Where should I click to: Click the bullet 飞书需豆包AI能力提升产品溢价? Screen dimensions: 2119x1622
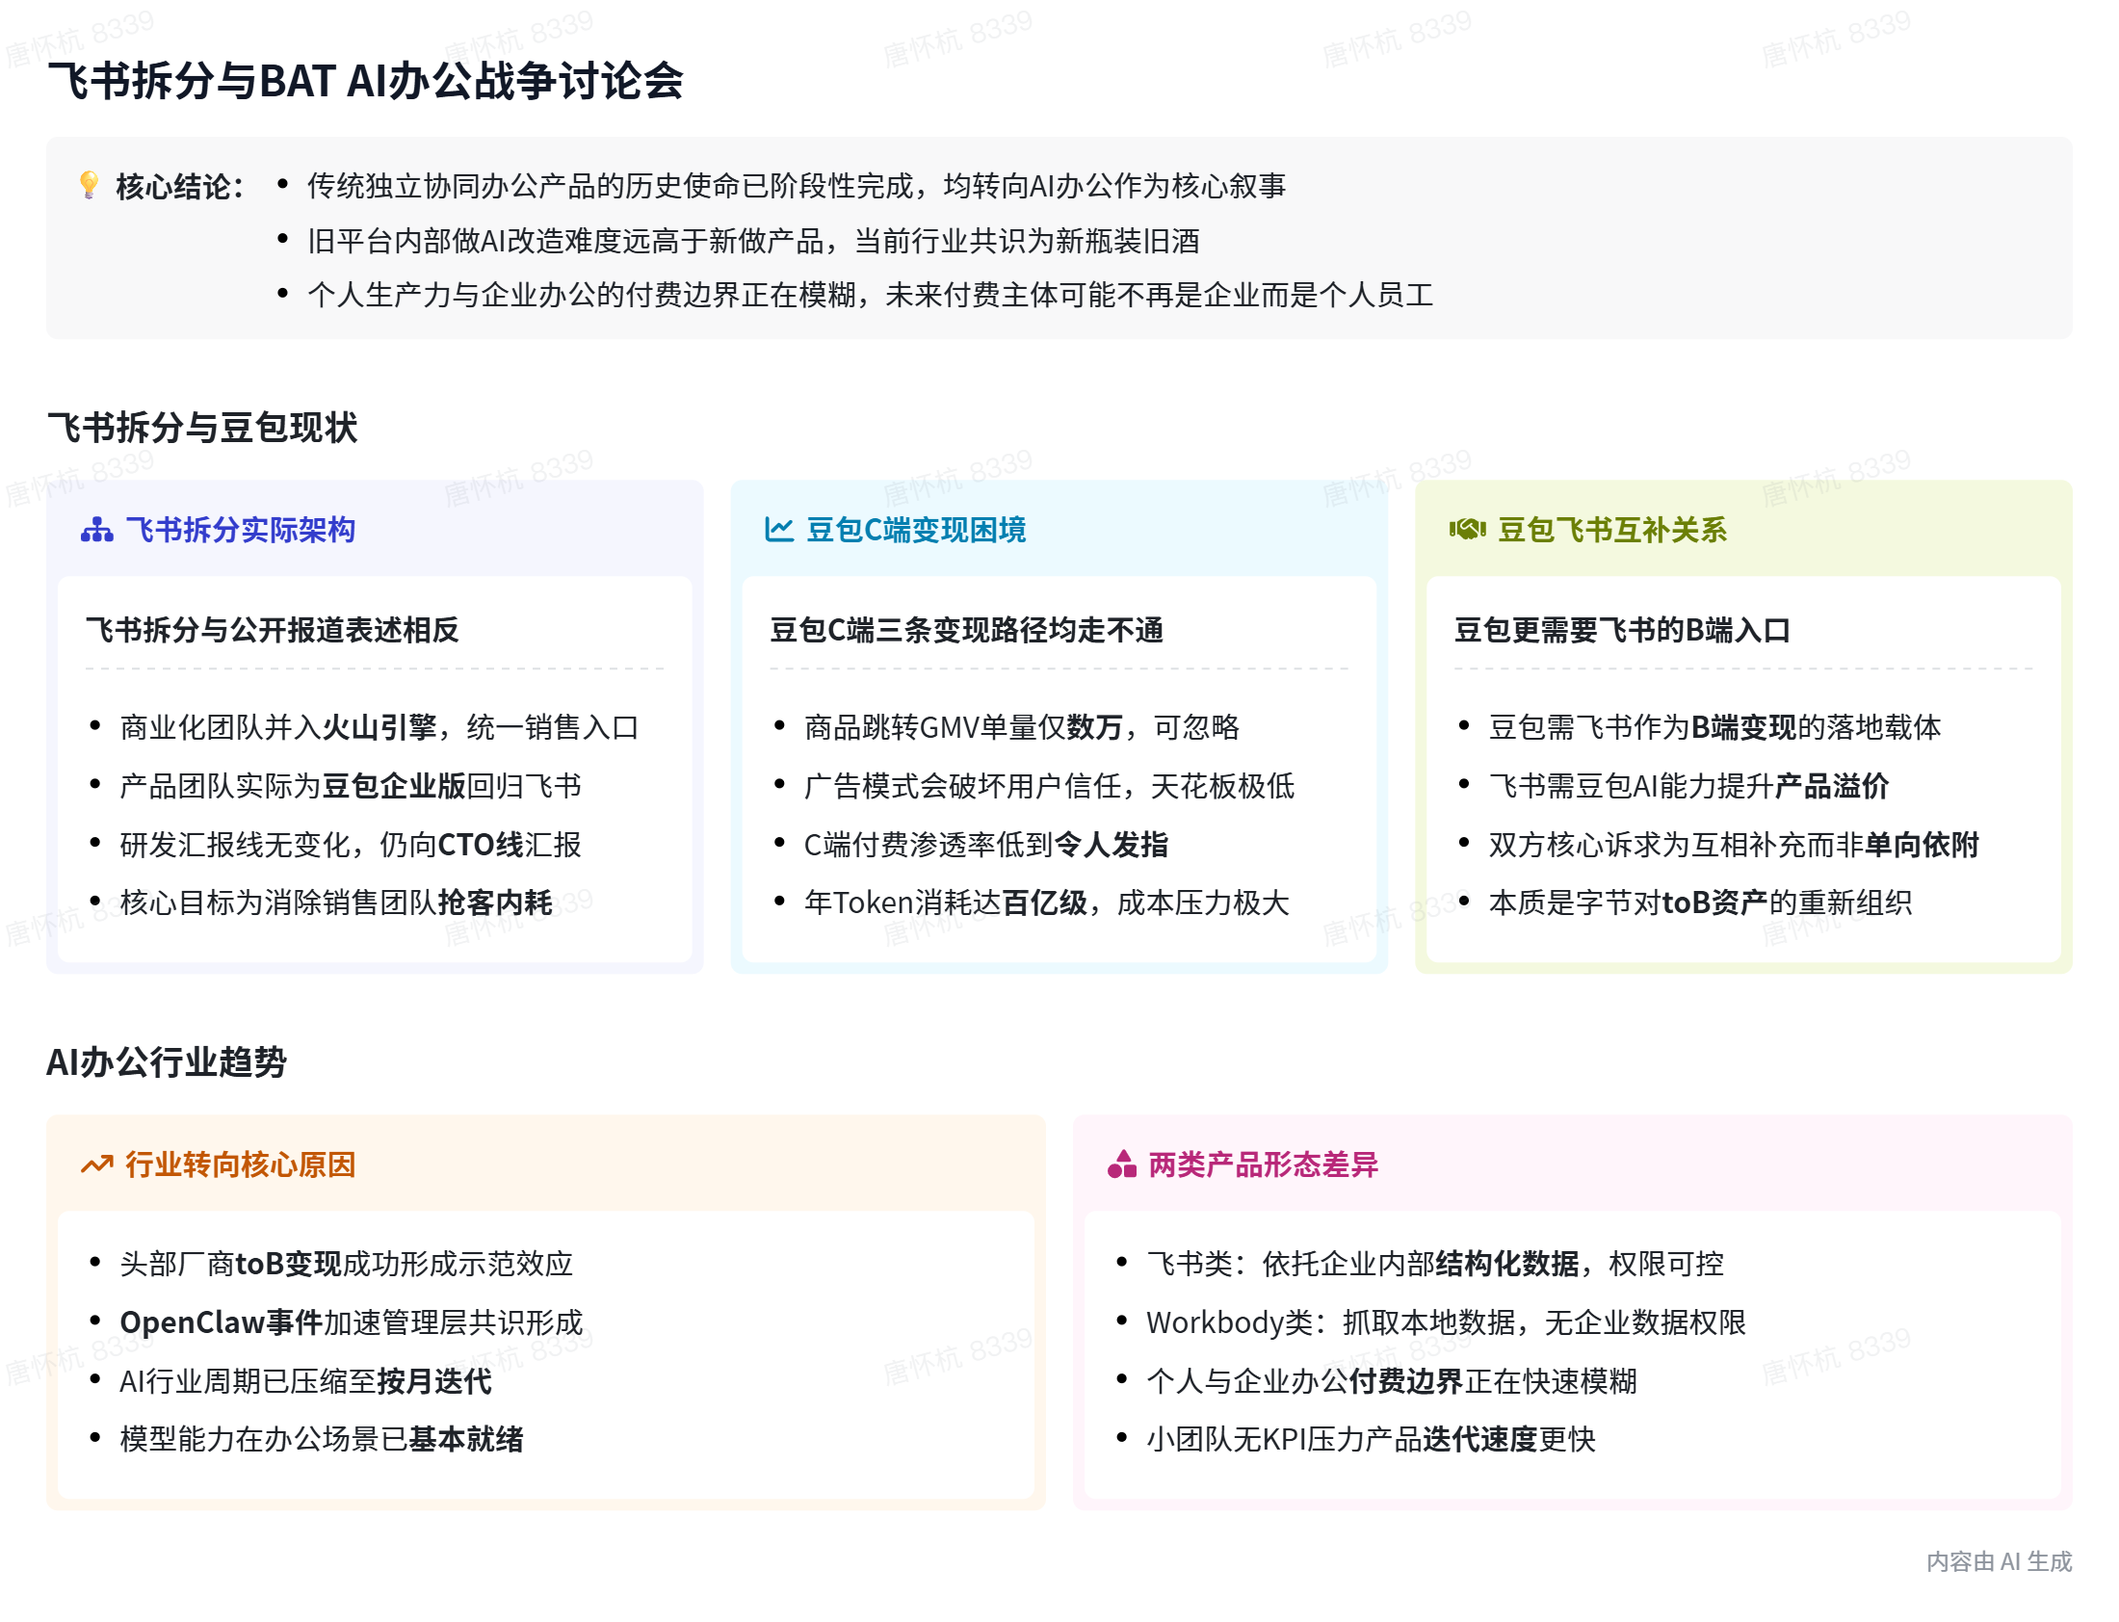click(x=1689, y=786)
